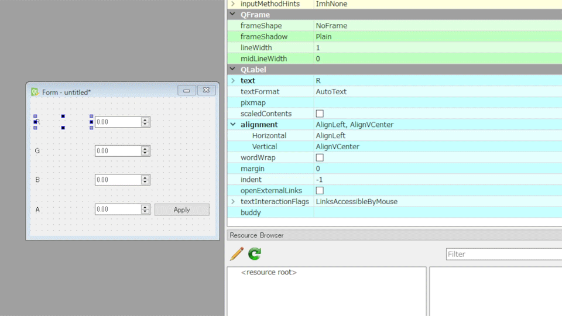This screenshot has height=316, width=562.
Task: Select the G label on the form
Action: 37,151
